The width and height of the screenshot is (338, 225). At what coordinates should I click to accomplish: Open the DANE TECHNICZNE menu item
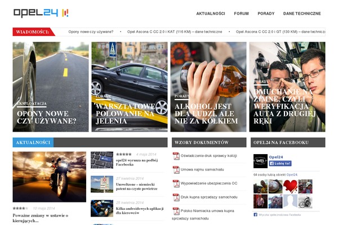click(302, 13)
